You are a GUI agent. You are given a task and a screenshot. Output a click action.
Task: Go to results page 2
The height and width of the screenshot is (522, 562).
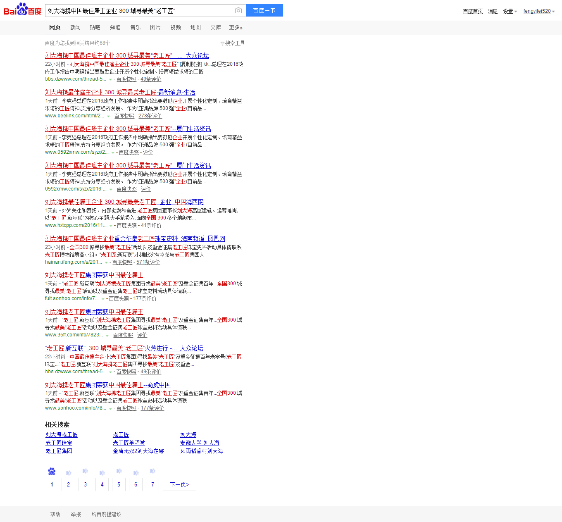point(68,484)
